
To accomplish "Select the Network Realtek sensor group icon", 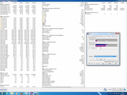I will 85,4.
